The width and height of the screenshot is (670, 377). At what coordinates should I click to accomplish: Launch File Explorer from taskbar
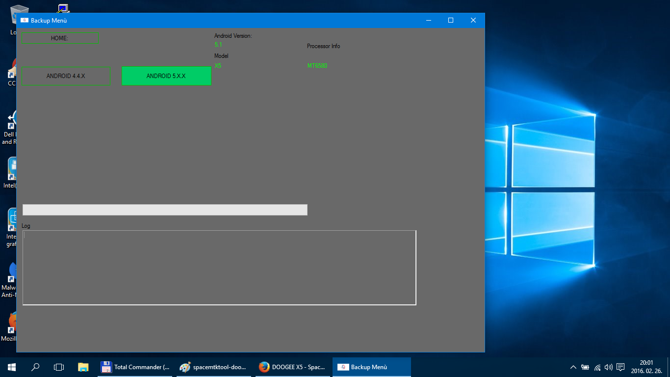click(x=83, y=367)
